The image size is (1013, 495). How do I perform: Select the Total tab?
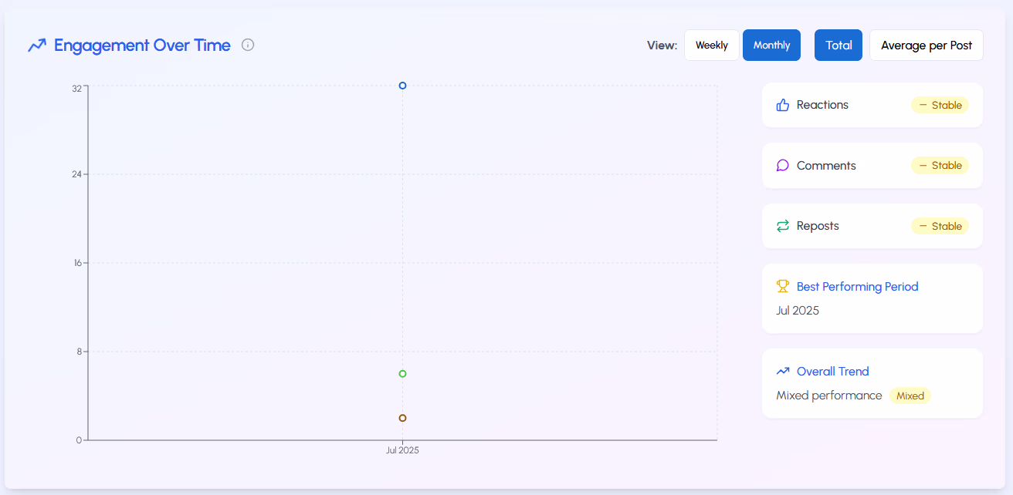838,45
